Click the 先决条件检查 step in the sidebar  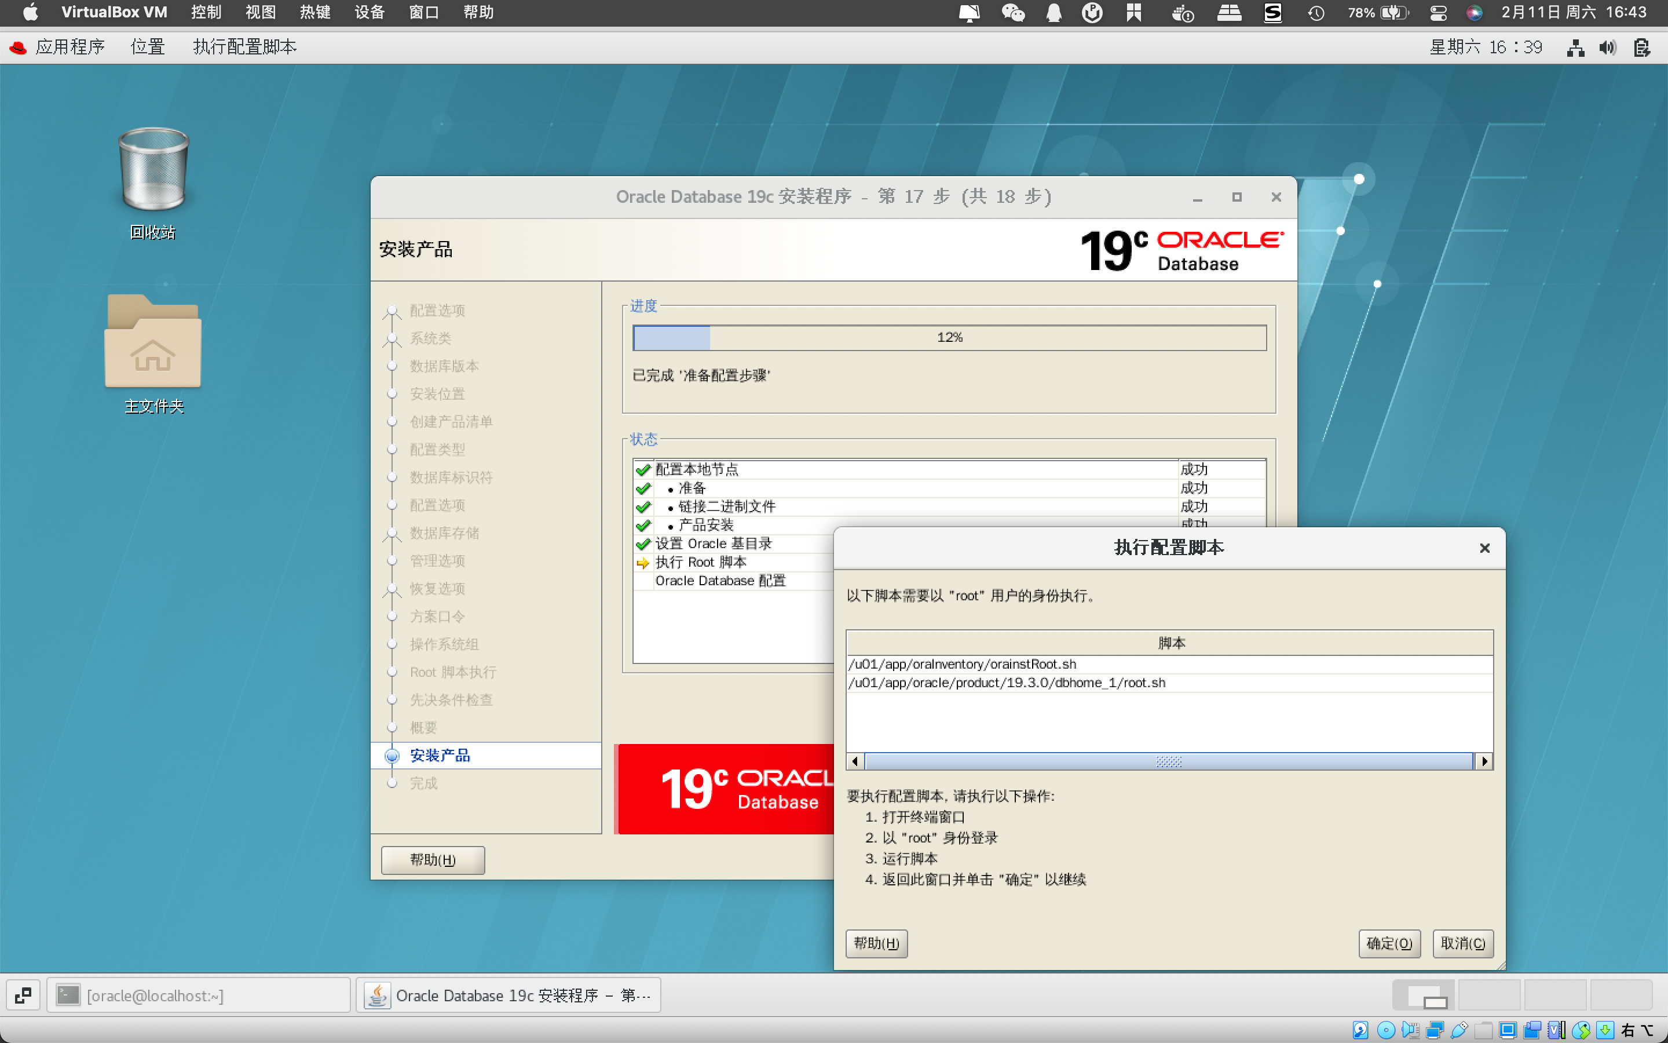(451, 700)
